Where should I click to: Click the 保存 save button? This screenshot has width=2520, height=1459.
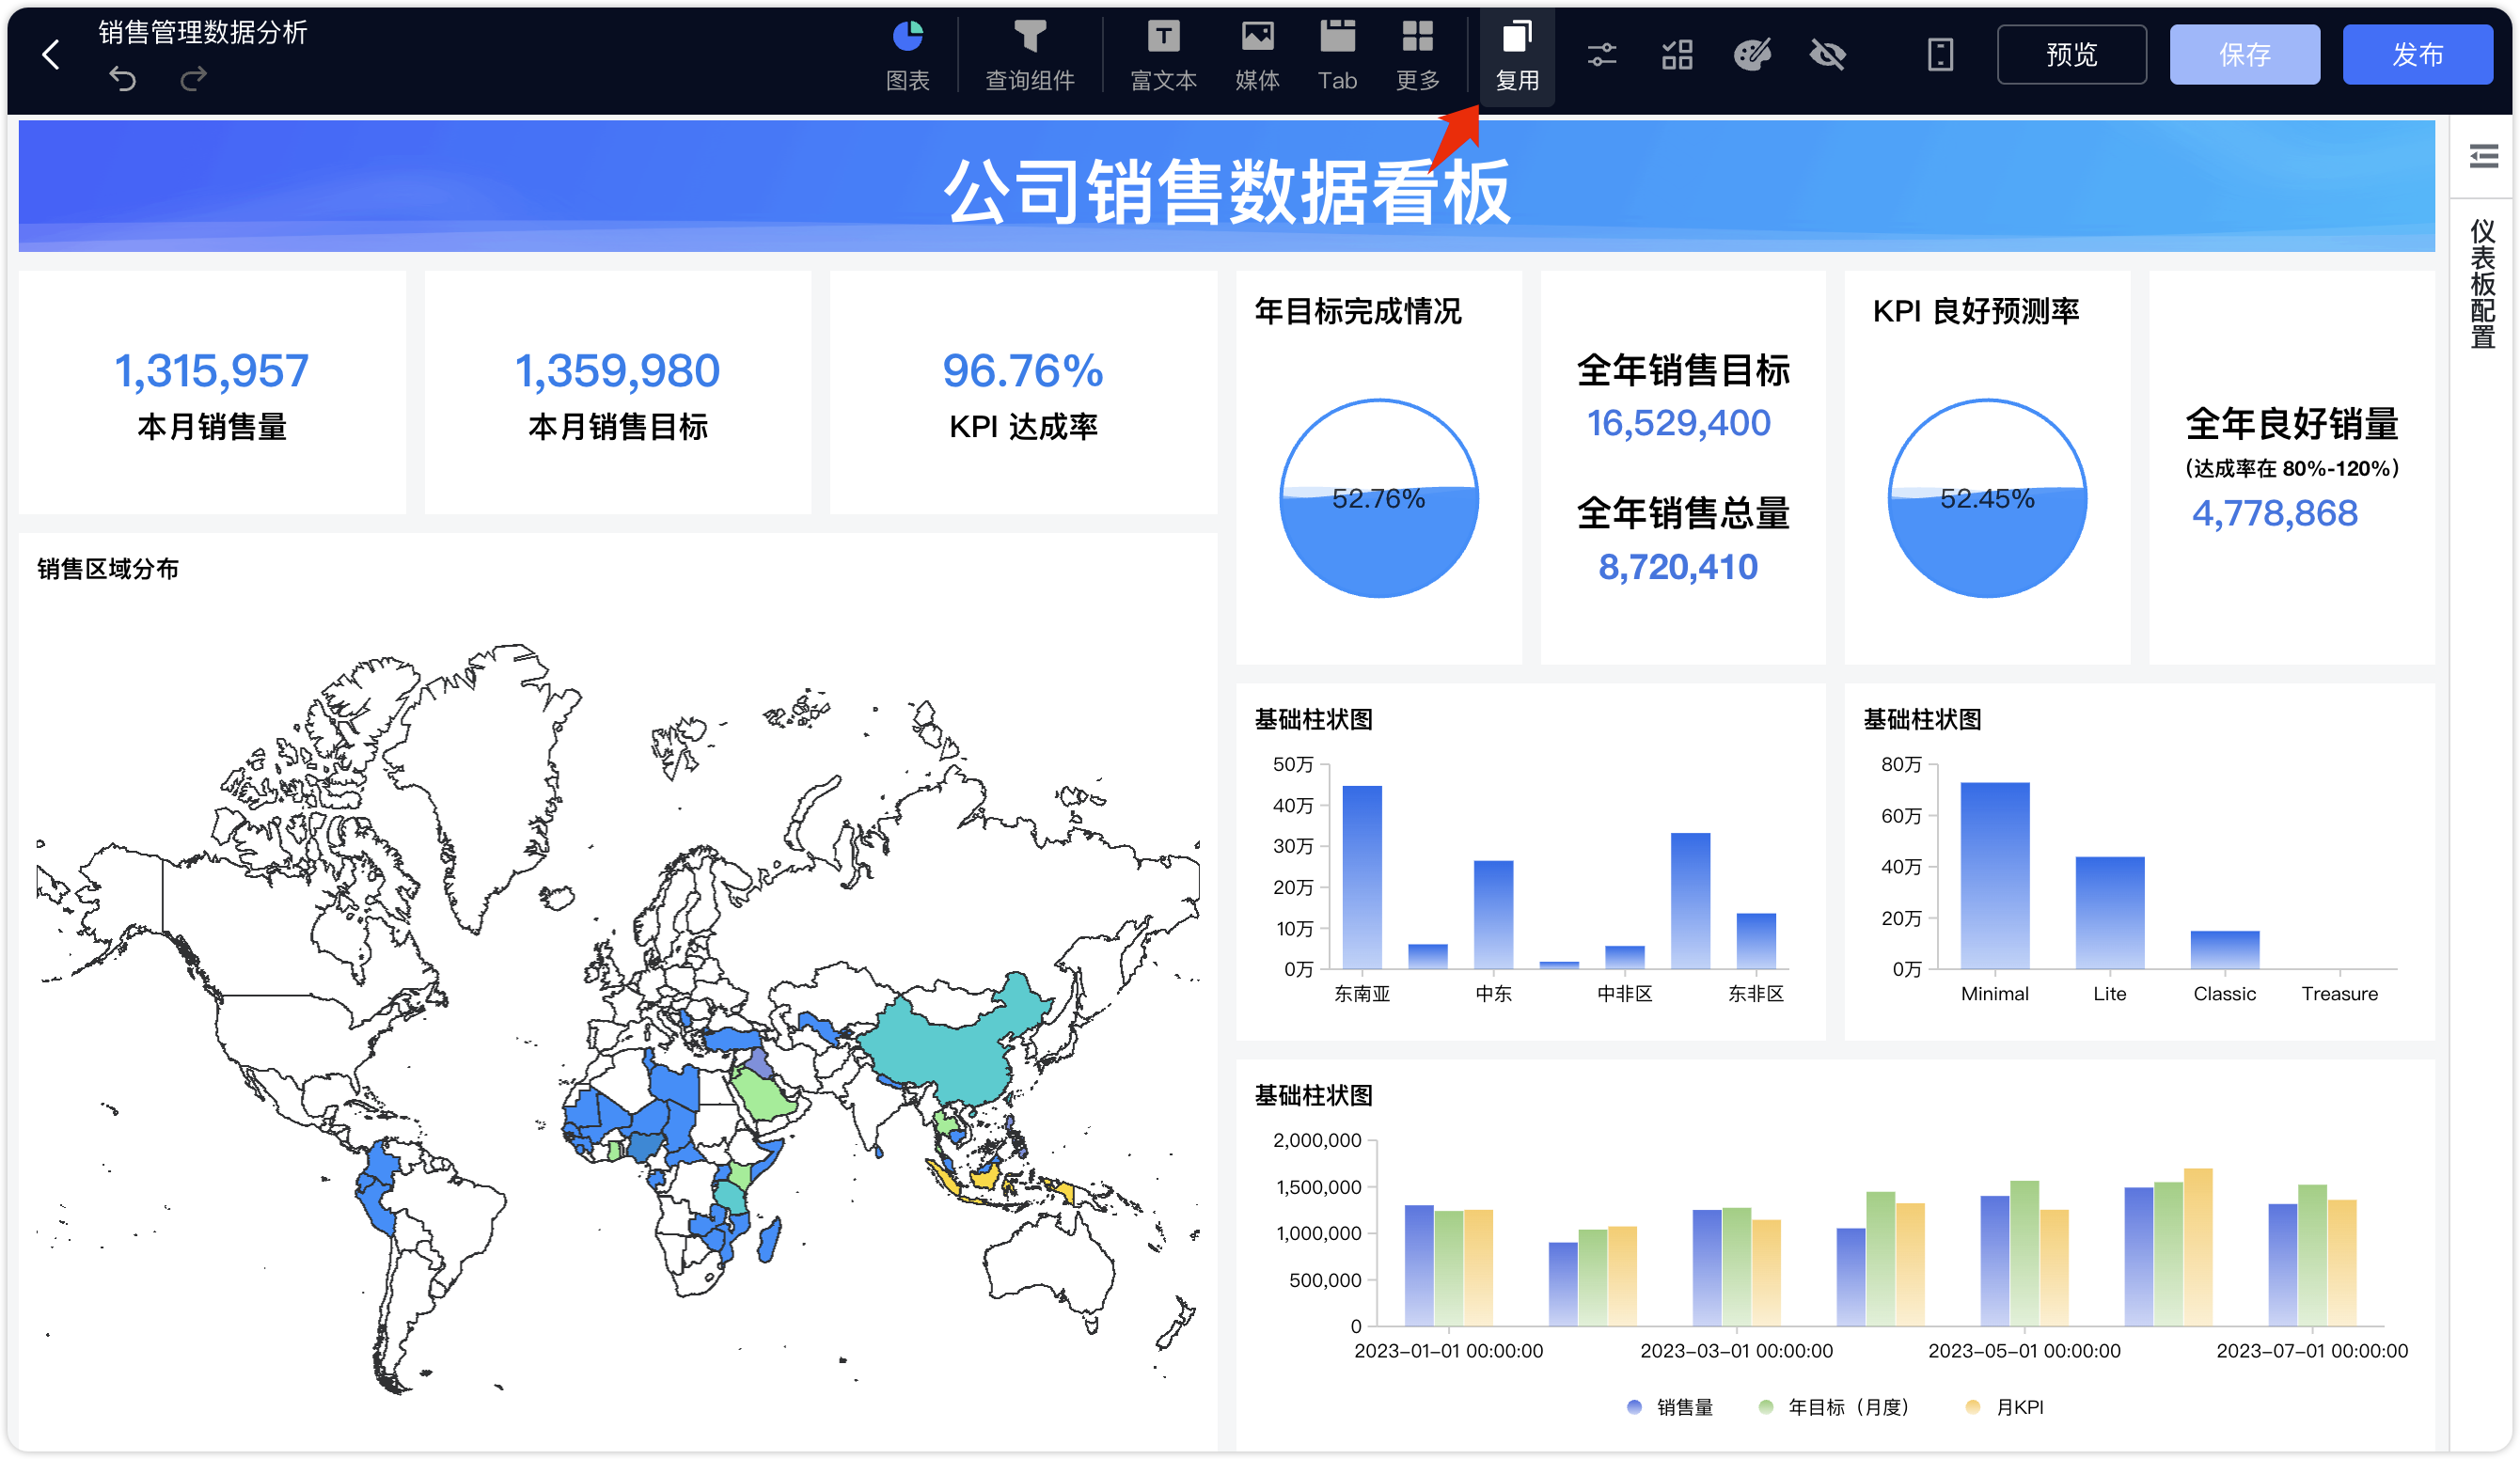(x=2244, y=54)
